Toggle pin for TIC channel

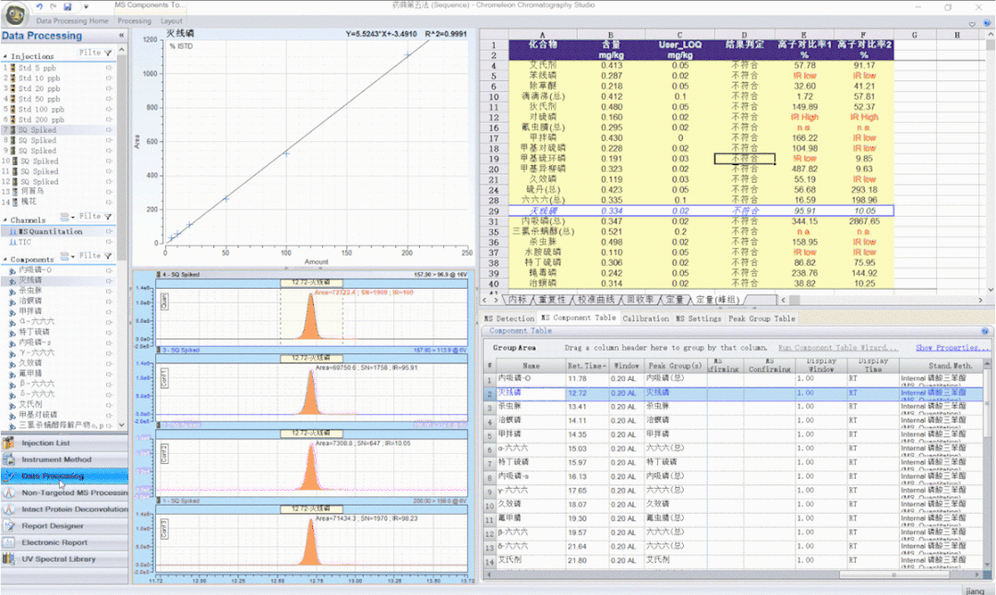pos(109,242)
